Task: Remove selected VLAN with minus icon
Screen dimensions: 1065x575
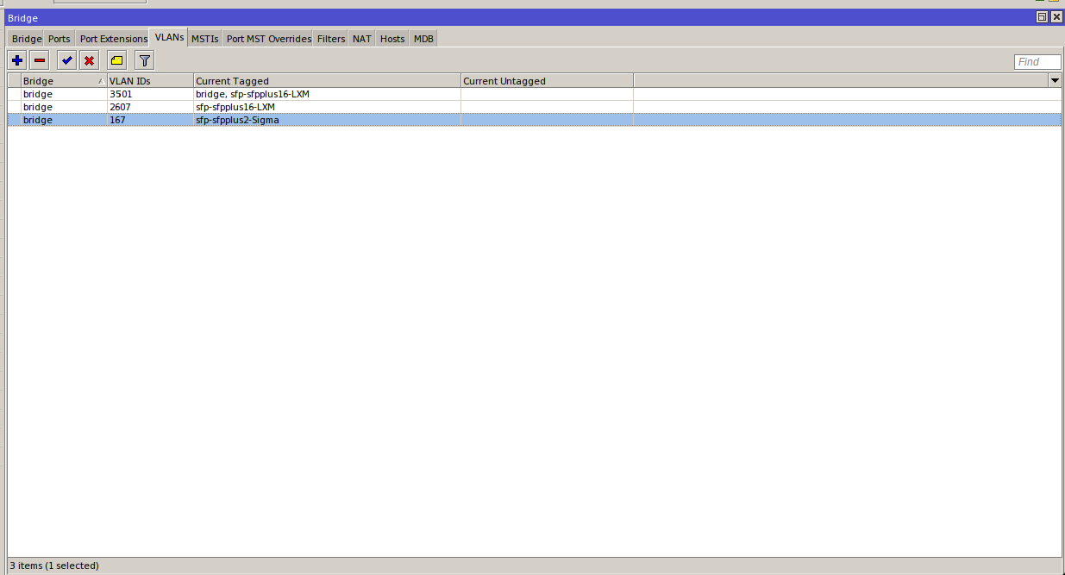Action: (x=40, y=60)
